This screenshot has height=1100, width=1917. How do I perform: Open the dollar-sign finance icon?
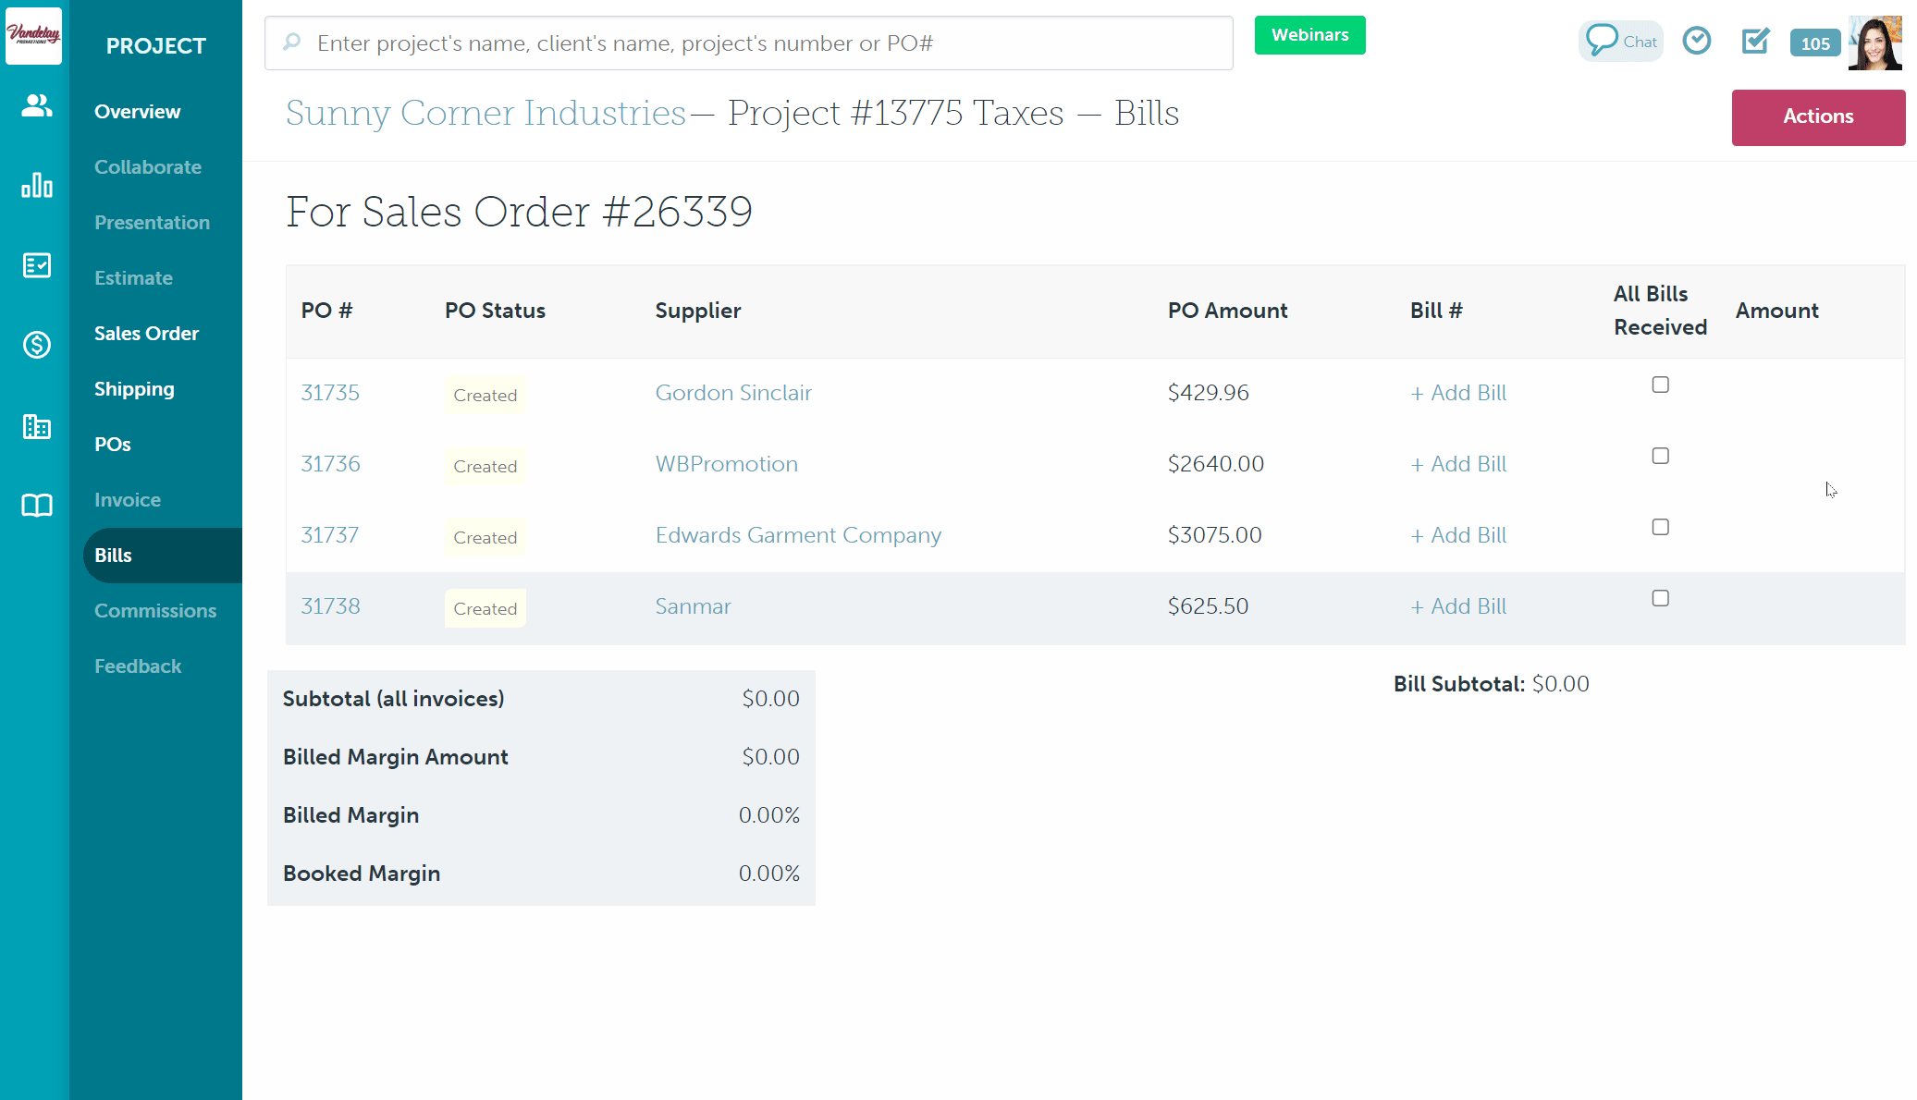[x=35, y=346]
